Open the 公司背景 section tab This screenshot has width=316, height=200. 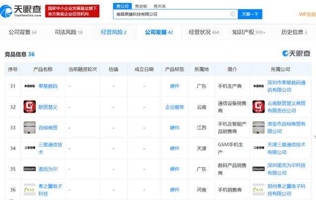pos(22,32)
